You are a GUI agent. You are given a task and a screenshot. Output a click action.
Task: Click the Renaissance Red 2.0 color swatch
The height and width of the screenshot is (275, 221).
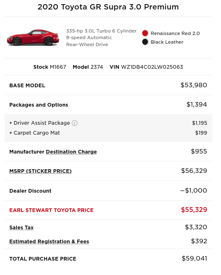[145, 33]
